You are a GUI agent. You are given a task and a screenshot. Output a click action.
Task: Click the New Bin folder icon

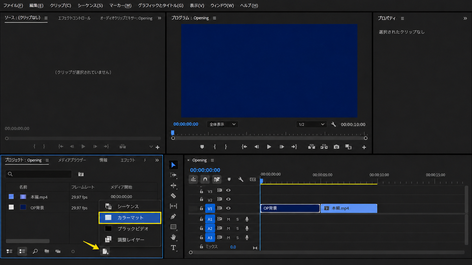point(47,251)
